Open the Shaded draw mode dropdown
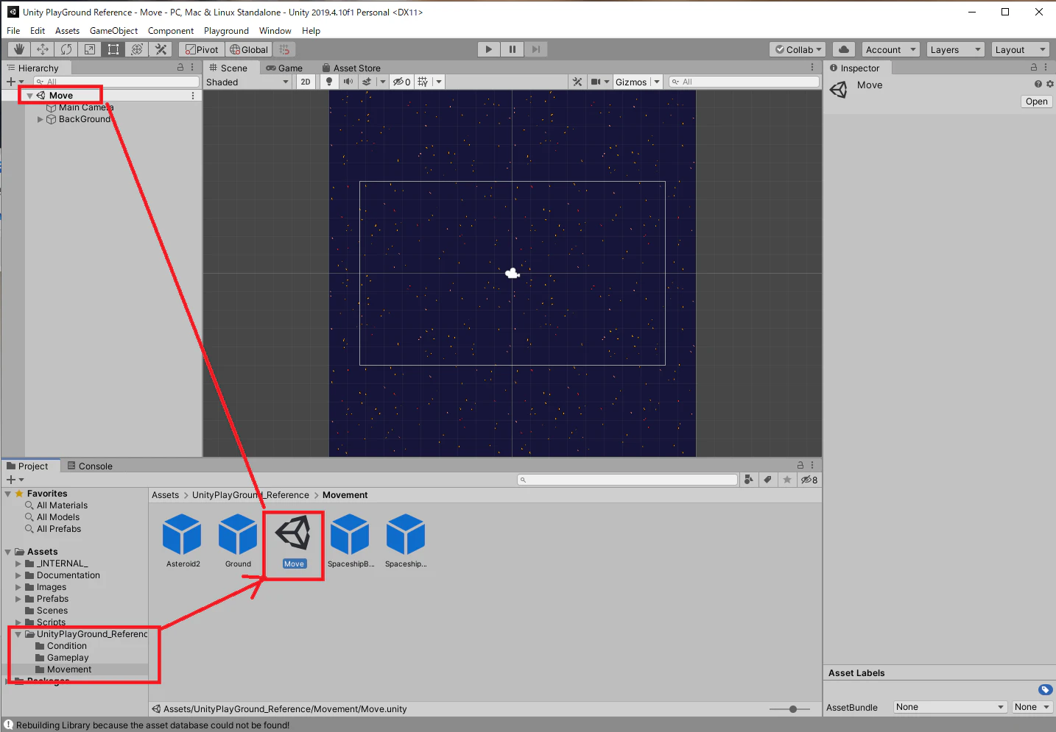 pyautogui.click(x=247, y=82)
